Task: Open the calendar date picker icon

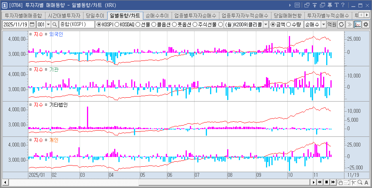Action: point(32,24)
